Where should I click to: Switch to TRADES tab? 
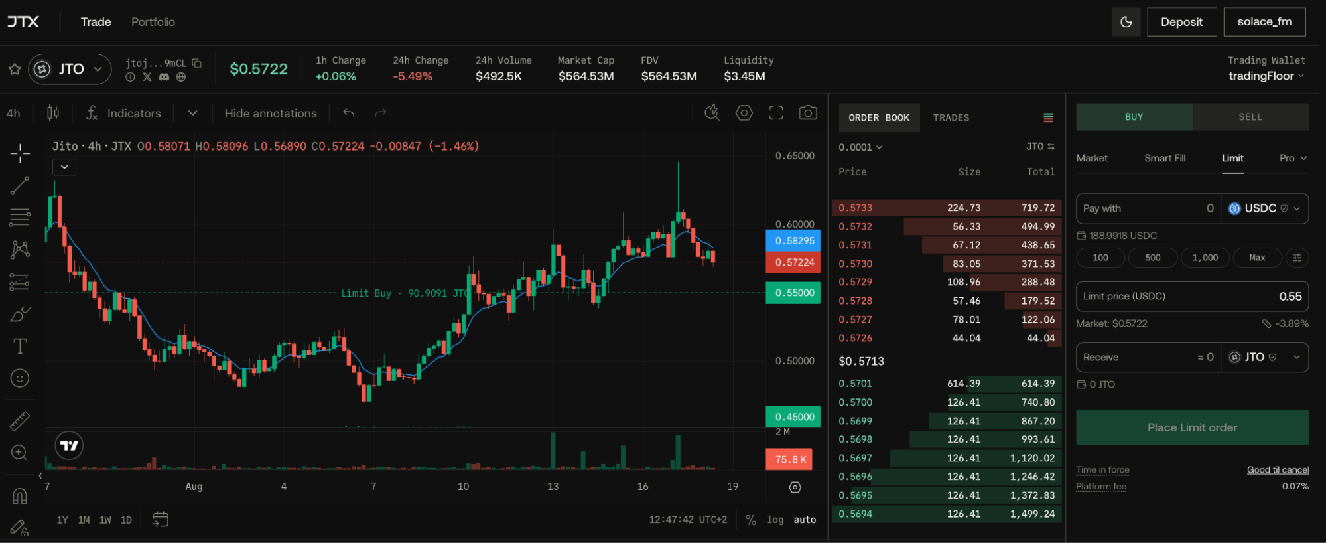tap(951, 117)
